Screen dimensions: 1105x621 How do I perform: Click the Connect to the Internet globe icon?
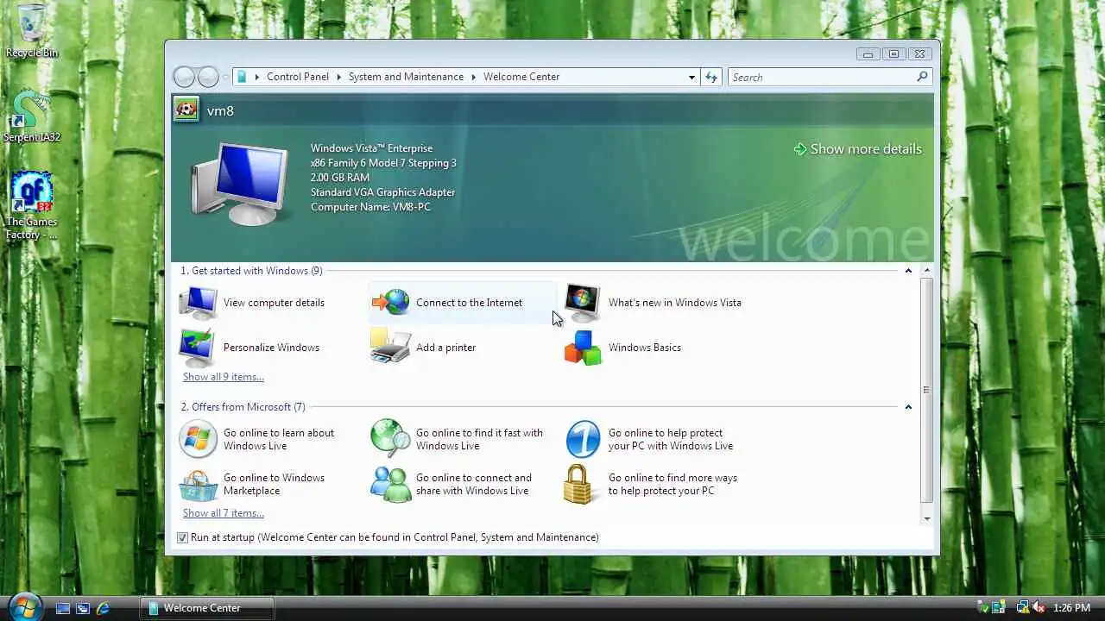(x=390, y=303)
